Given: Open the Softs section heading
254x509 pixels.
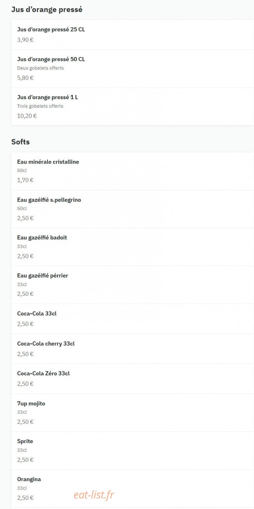Looking at the screenshot, I should pyautogui.click(x=20, y=142).
